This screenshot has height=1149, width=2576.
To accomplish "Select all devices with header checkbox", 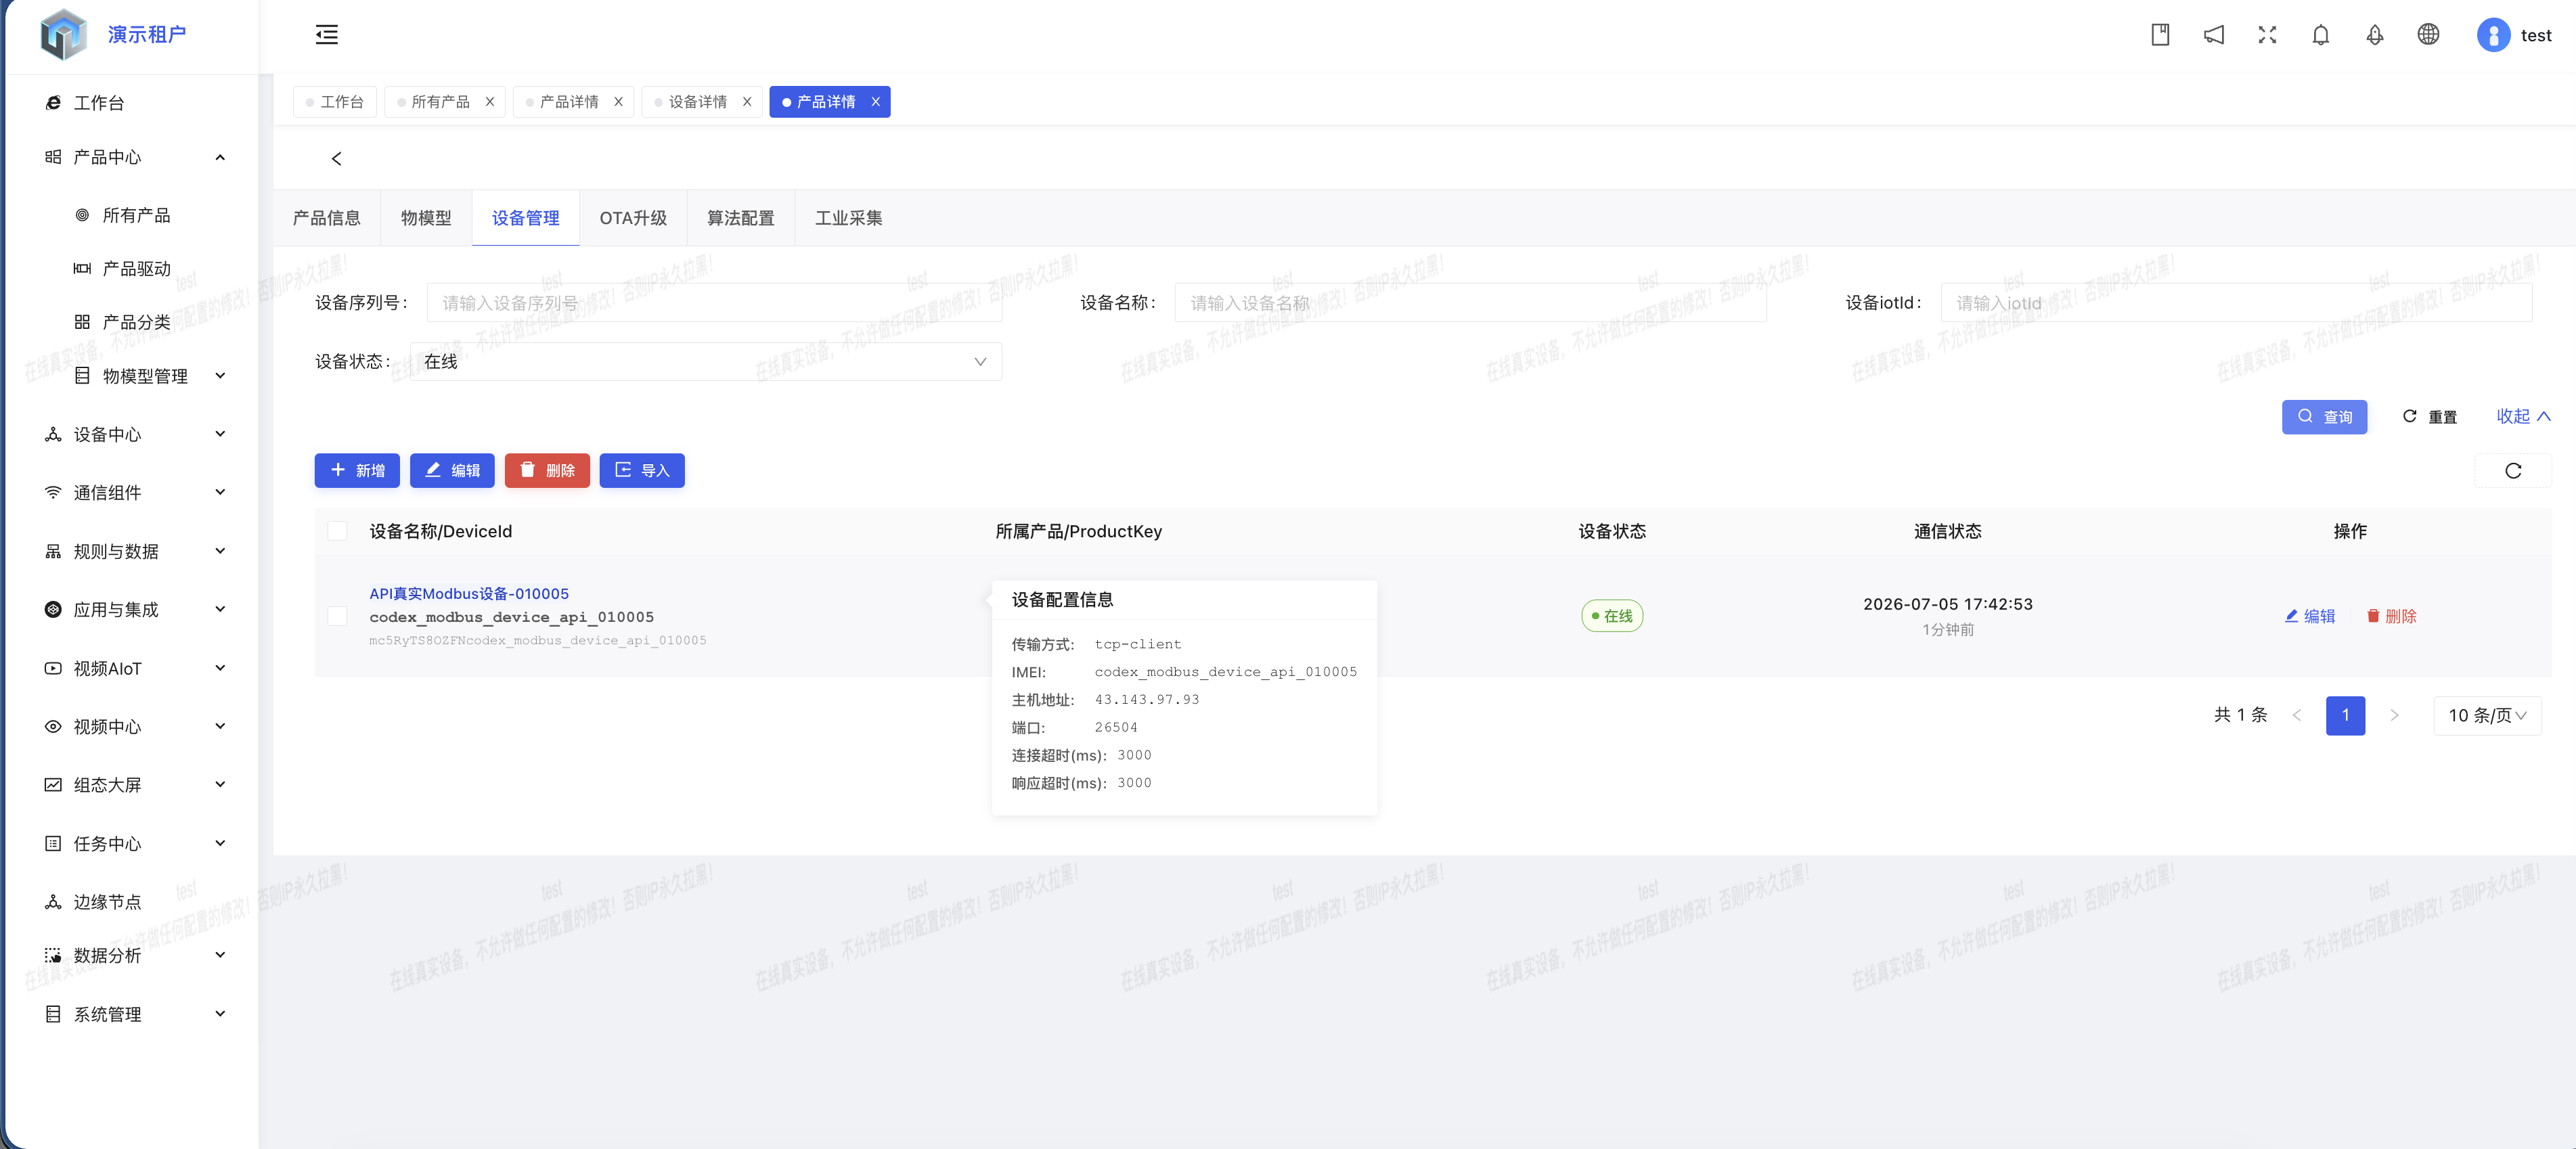I will [x=338, y=531].
